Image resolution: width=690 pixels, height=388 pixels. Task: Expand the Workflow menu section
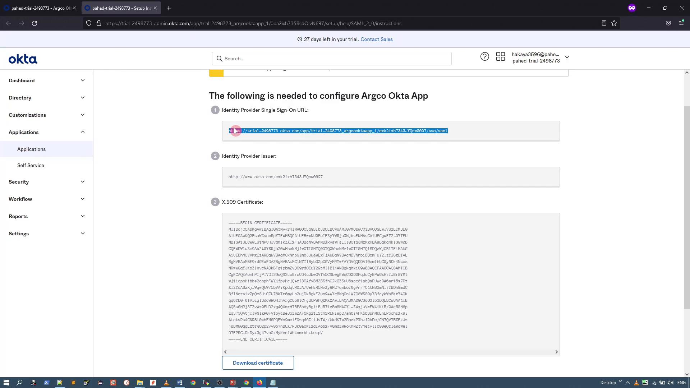[46, 199]
